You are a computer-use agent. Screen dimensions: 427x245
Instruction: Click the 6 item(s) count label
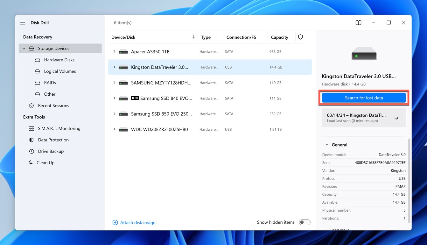click(x=122, y=23)
